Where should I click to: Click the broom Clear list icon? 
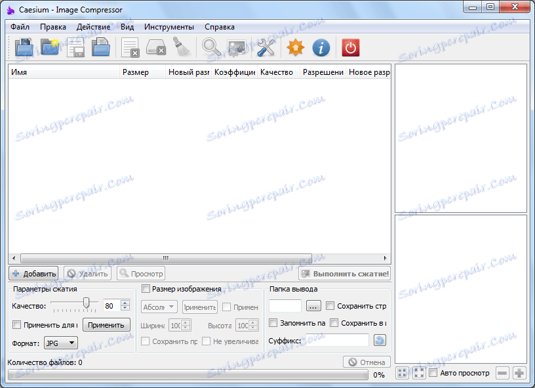tap(181, 47)
